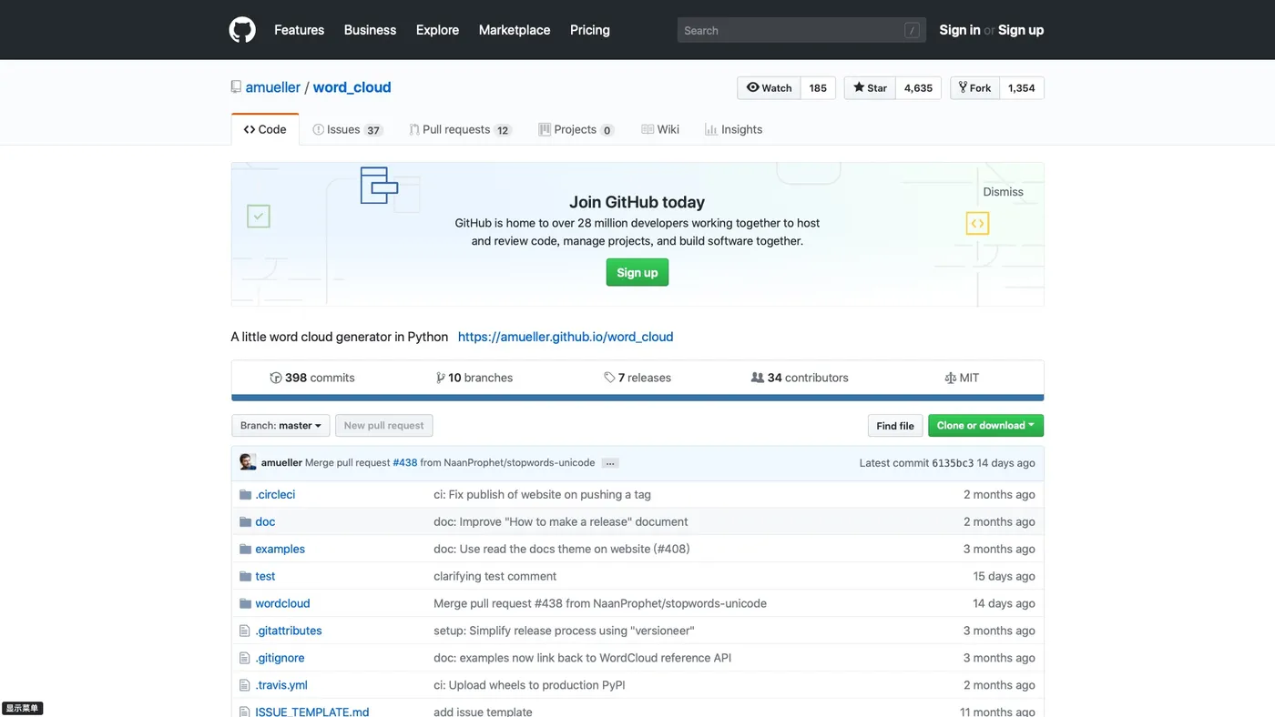Click the Watch button
The width and height of the screenshot is (1275, 717).
(x=769, y=88)
